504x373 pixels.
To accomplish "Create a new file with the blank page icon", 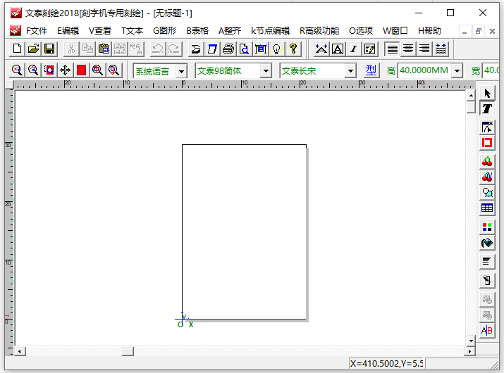I will pyautogui.click(x=17, y=49).
